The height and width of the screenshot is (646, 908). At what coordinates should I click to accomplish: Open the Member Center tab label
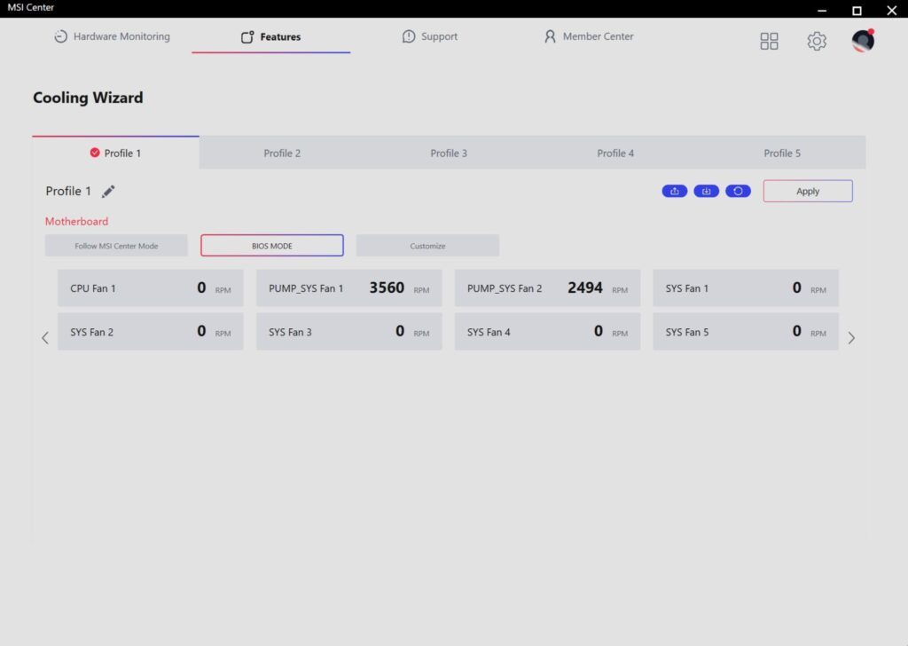click(599, 36)
